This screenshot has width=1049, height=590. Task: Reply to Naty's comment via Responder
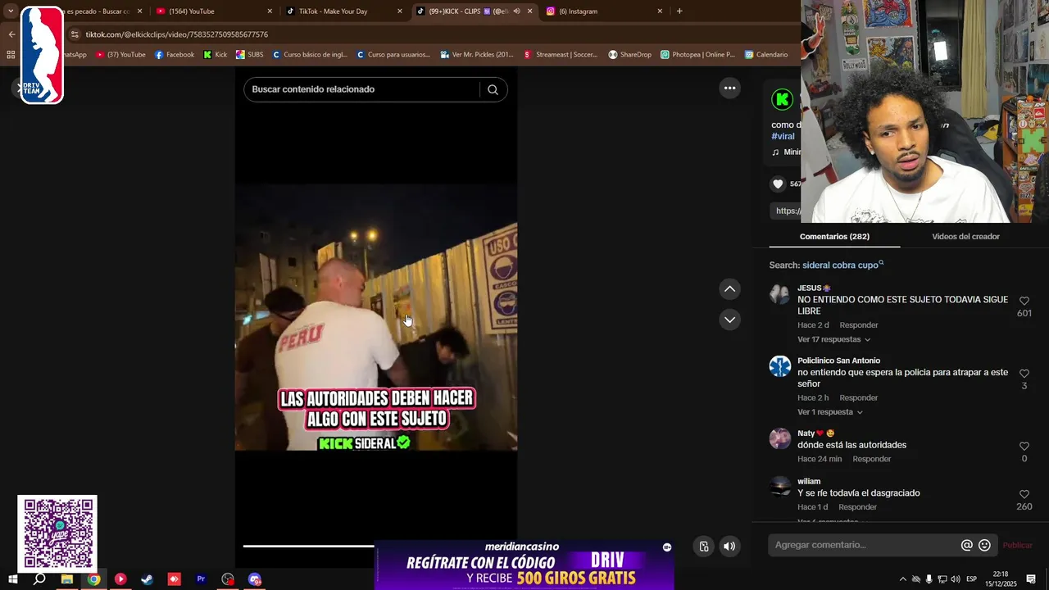[x=871, y=459]
